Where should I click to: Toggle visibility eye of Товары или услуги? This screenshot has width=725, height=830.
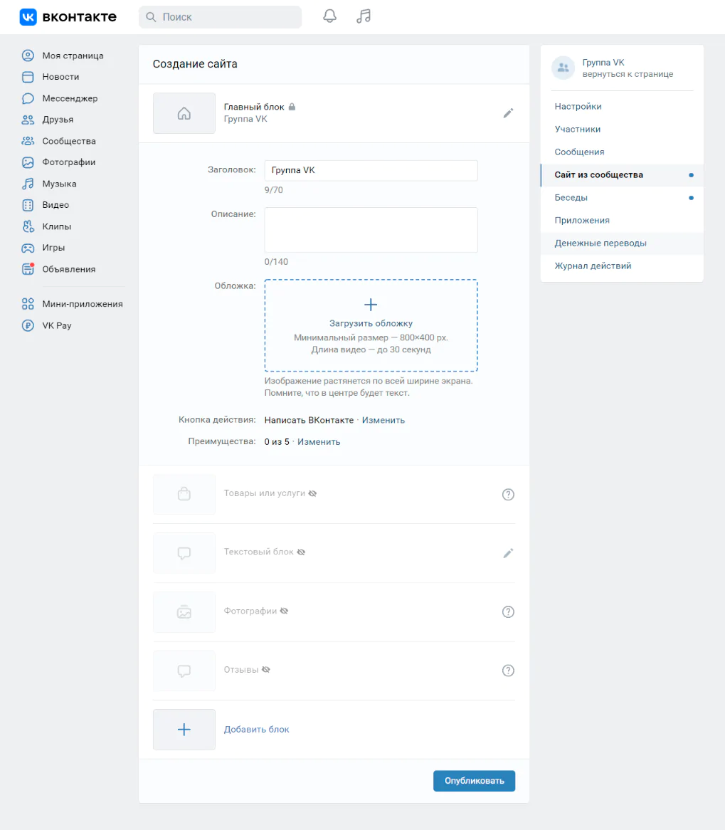click(x=313, y=493)
